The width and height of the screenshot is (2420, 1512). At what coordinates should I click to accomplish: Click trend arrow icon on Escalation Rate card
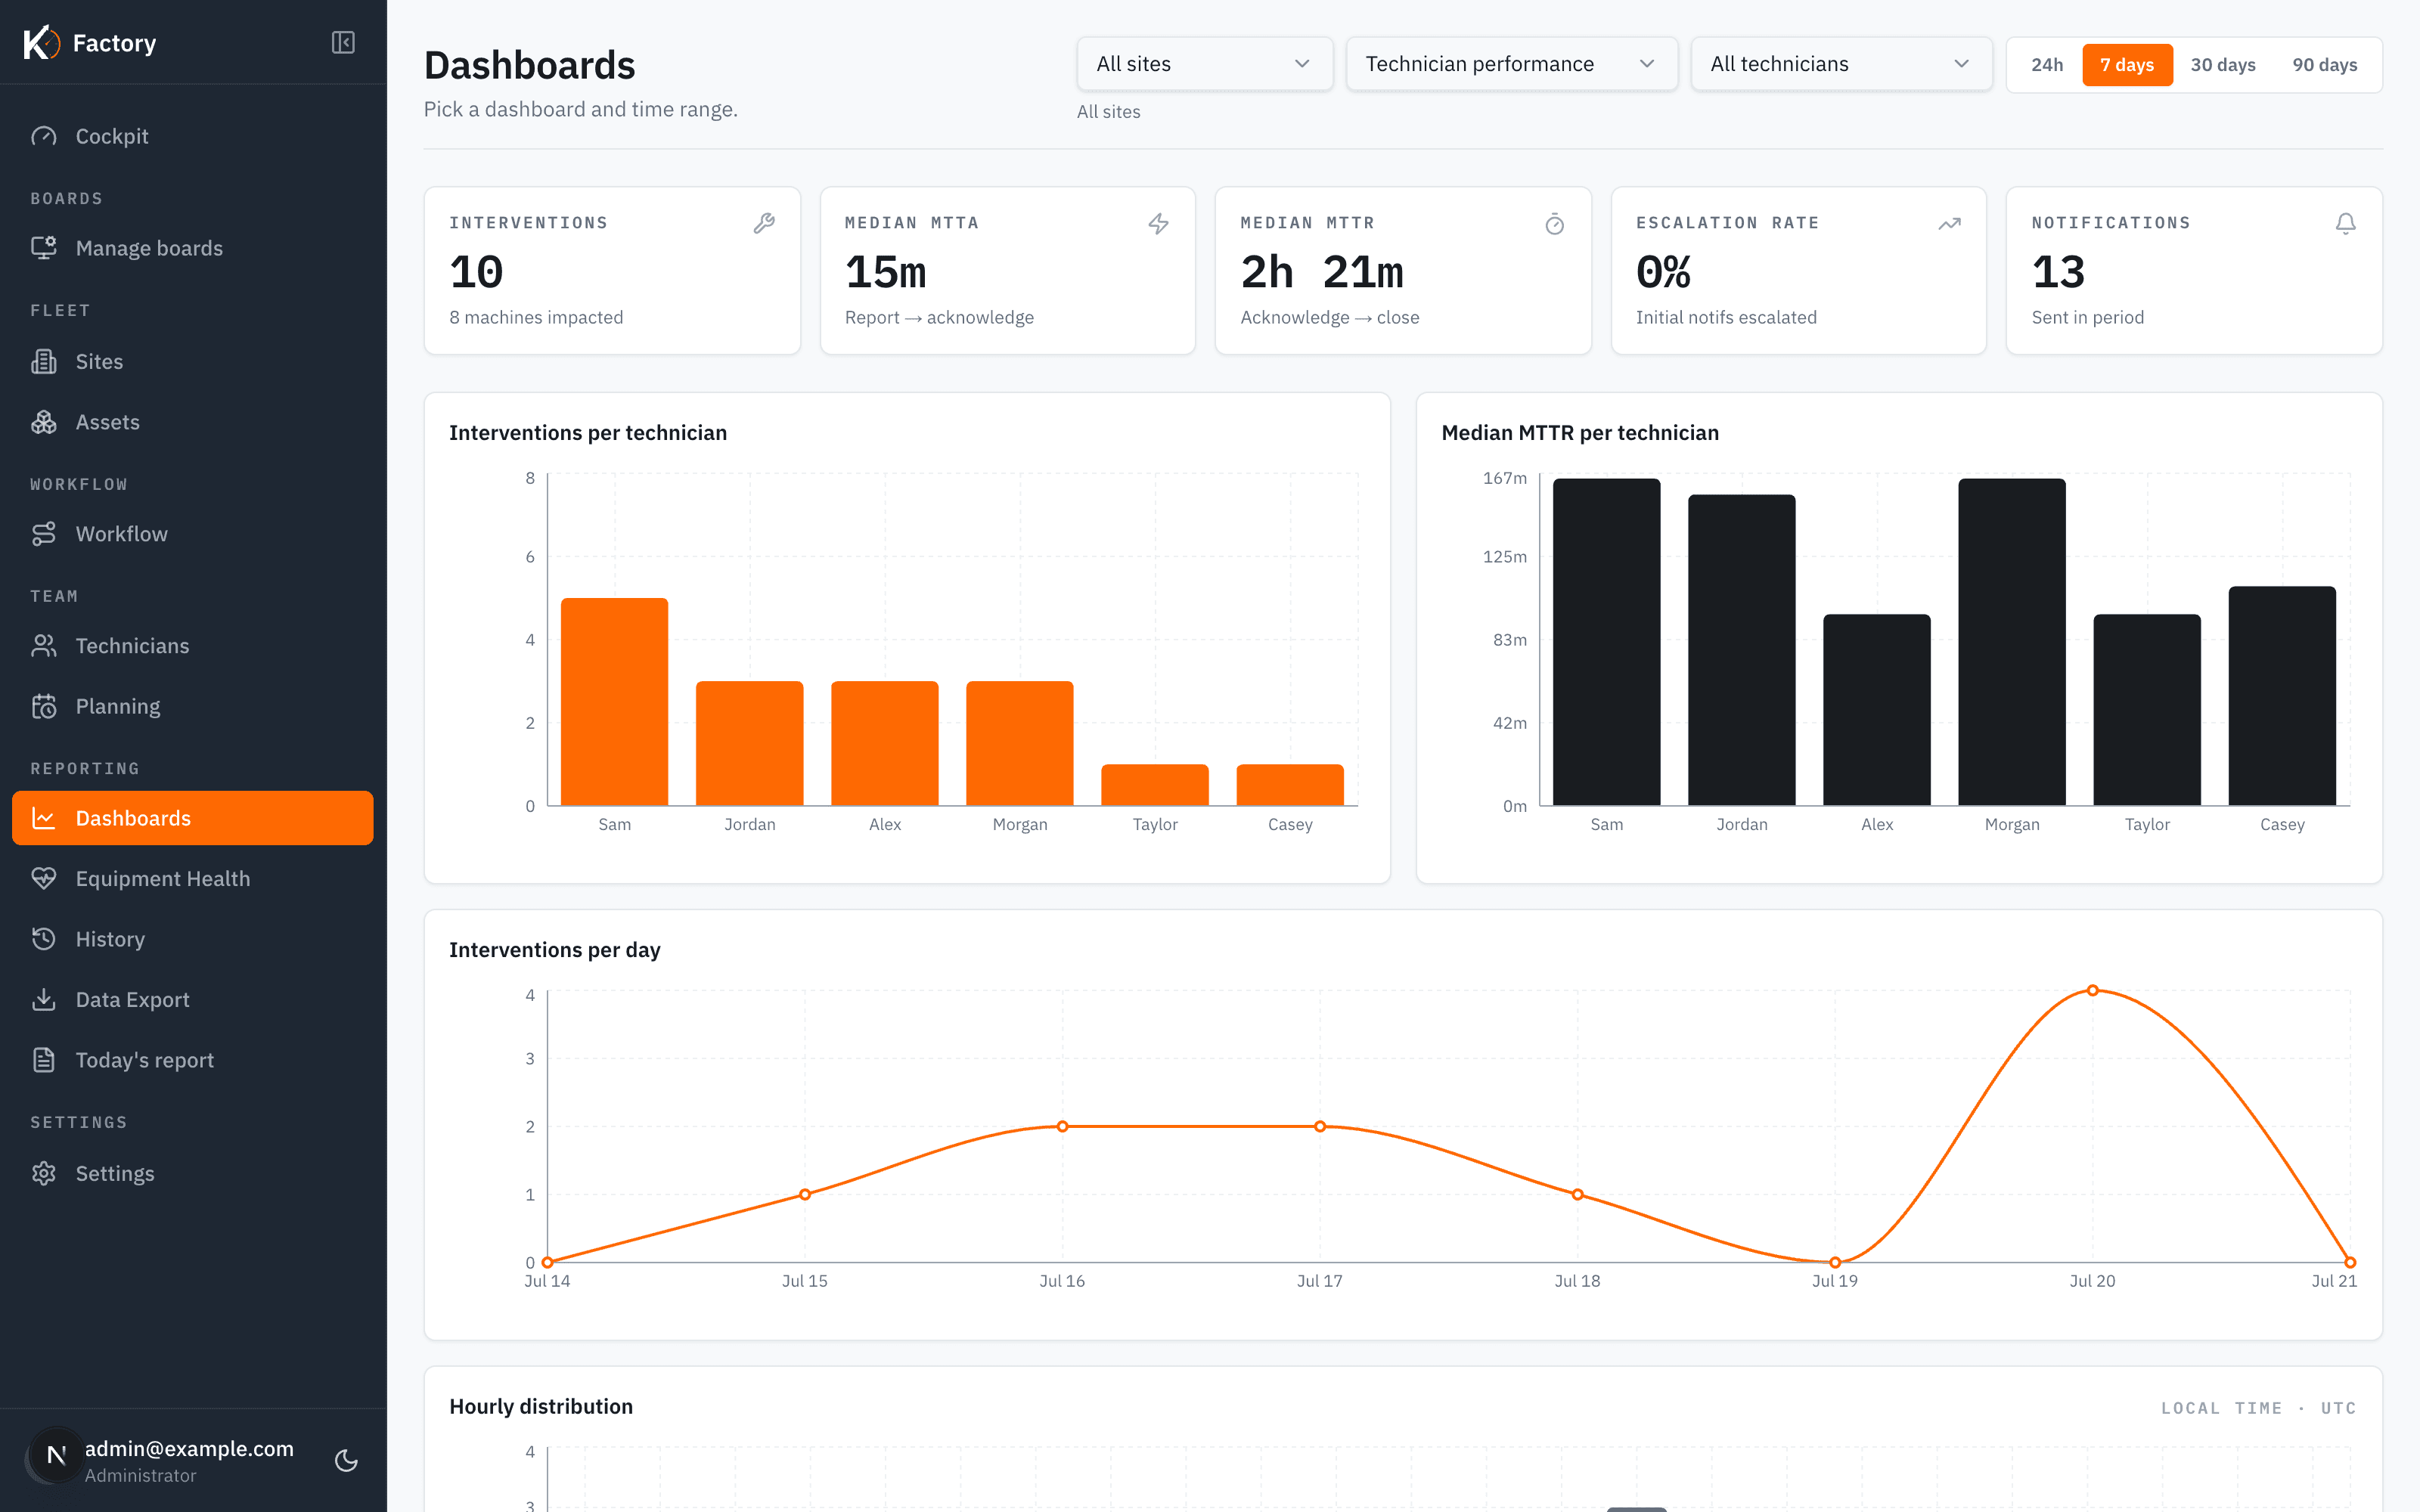point(1949,223)
